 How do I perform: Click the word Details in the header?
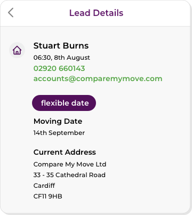108,13
